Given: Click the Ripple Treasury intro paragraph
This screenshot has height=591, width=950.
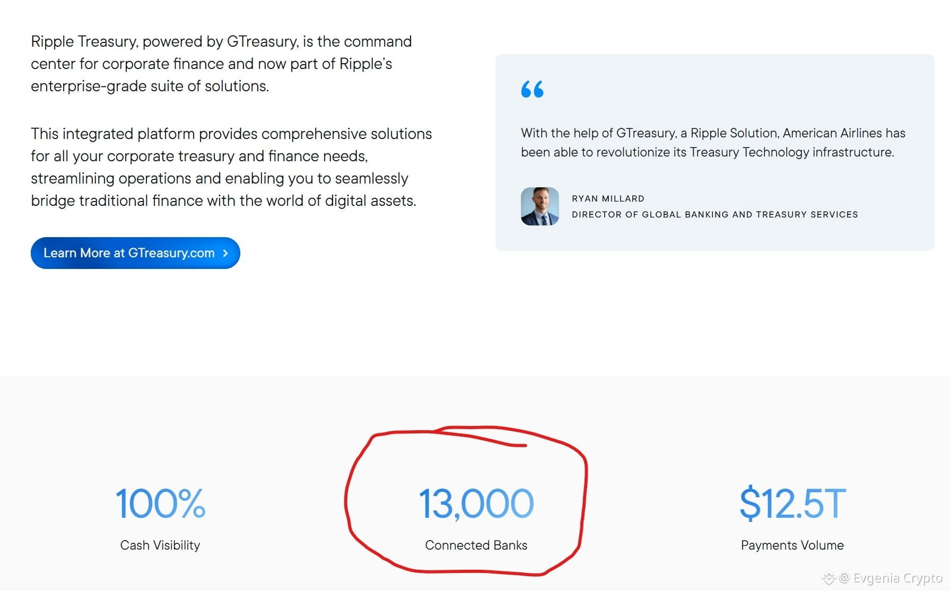Looking at the screenshot, I should [221, 64].
